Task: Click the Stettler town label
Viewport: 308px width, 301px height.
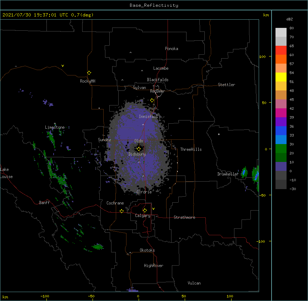Action: (227, 85)
